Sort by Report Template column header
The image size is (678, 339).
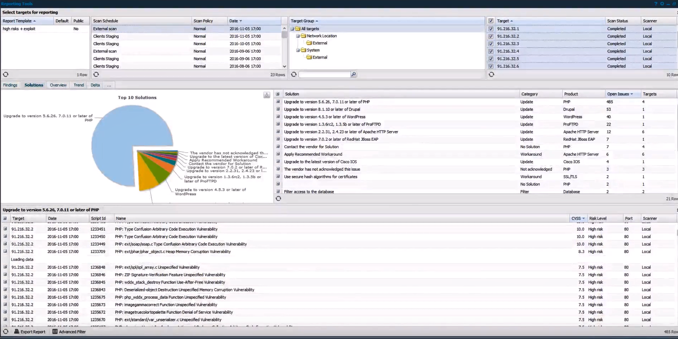(x=27, y=21)
